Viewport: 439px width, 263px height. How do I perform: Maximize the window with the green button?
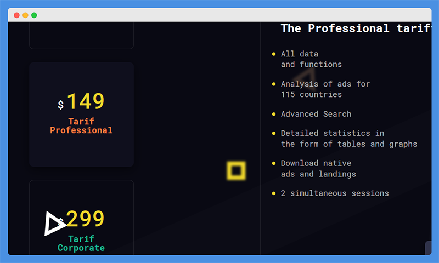click(34, 15)
